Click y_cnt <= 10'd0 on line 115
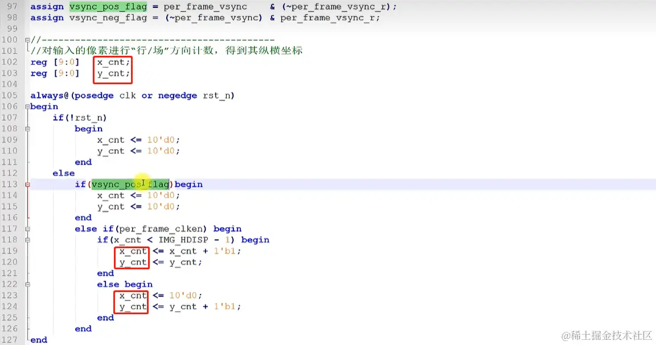656x345 pixels. 138,207
